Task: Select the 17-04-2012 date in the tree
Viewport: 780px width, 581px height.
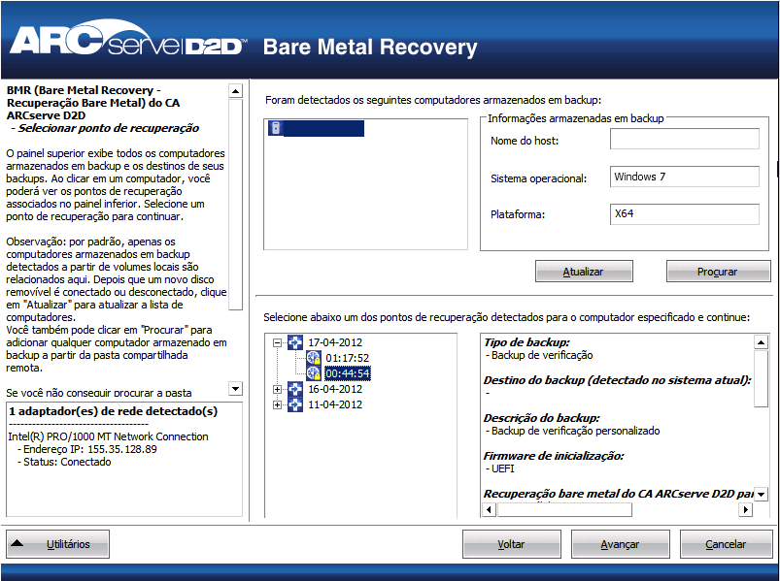Action: coord(335,341)
